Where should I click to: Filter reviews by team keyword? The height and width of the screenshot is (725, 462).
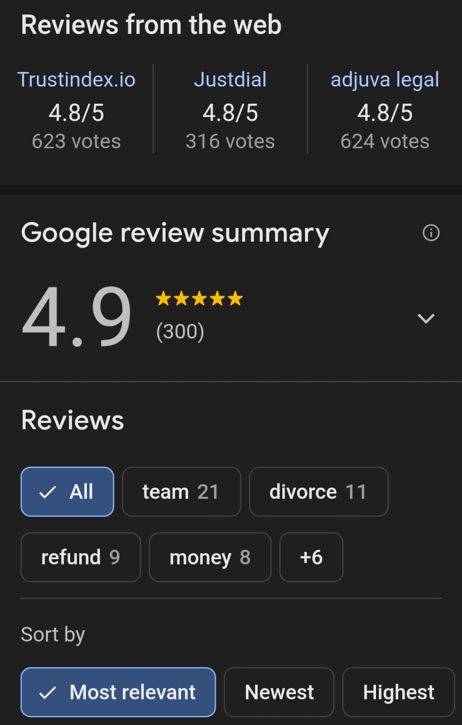pos(181,492)
